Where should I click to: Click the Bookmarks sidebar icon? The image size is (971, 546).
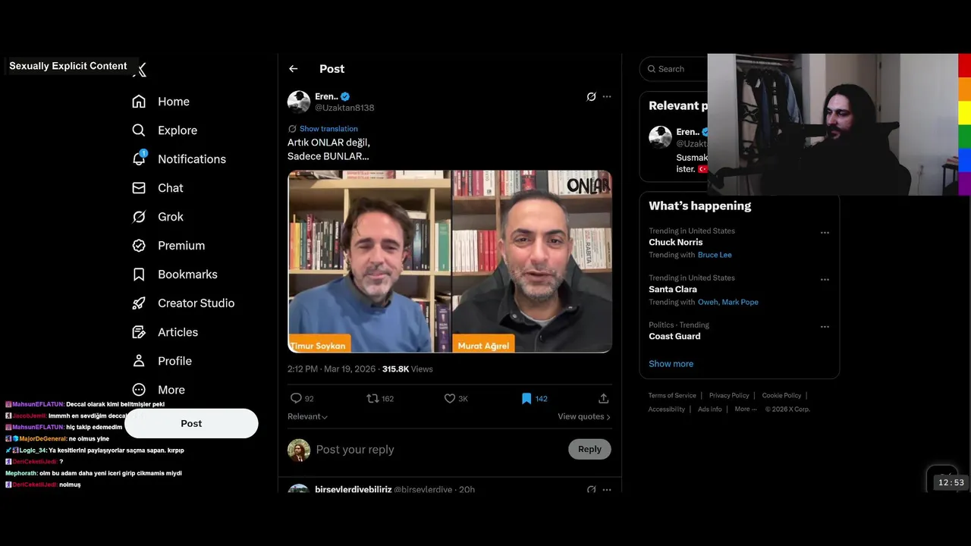[x=139, y=275]
